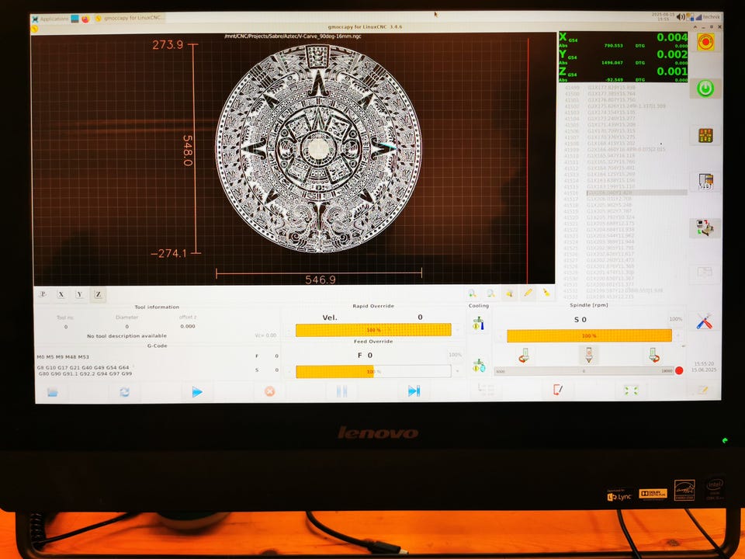Image resolution: width=745 pixels, height=559 pixels.
Task: Start spindle in forward direction
Action: [653, 355]
